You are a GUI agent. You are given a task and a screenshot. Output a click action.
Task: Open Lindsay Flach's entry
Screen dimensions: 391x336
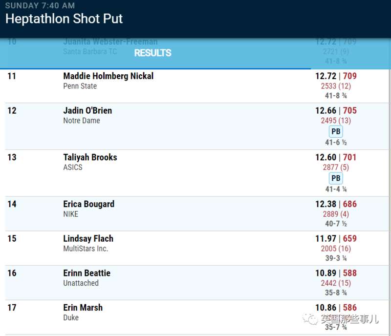click(197, 248)
